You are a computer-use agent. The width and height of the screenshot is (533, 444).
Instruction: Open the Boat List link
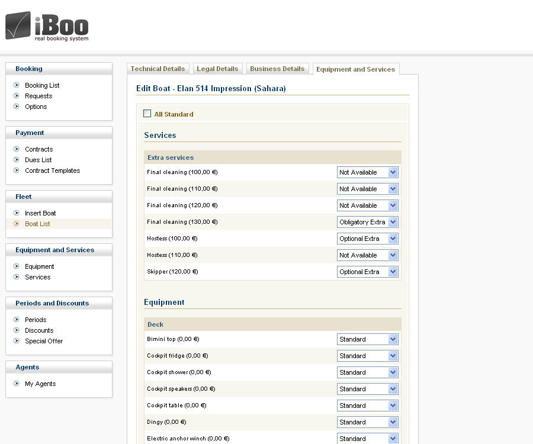coord(37,224)
